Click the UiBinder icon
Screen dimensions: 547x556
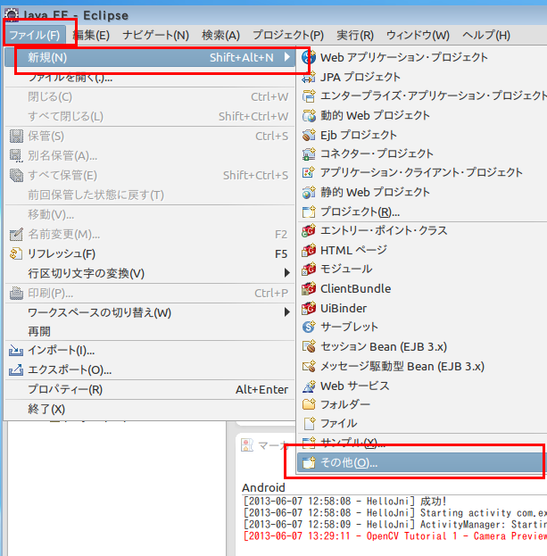(x=309, y=308)
